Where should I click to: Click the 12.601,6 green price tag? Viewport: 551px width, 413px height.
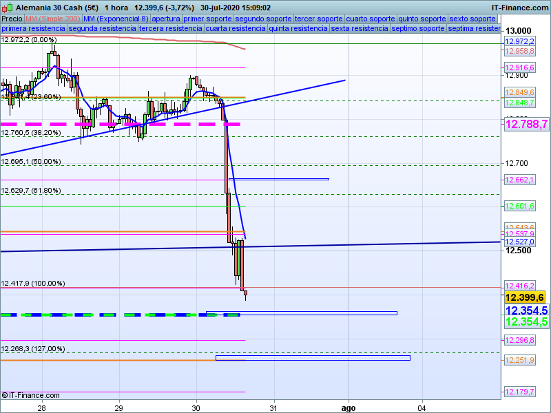coord(520,206)
